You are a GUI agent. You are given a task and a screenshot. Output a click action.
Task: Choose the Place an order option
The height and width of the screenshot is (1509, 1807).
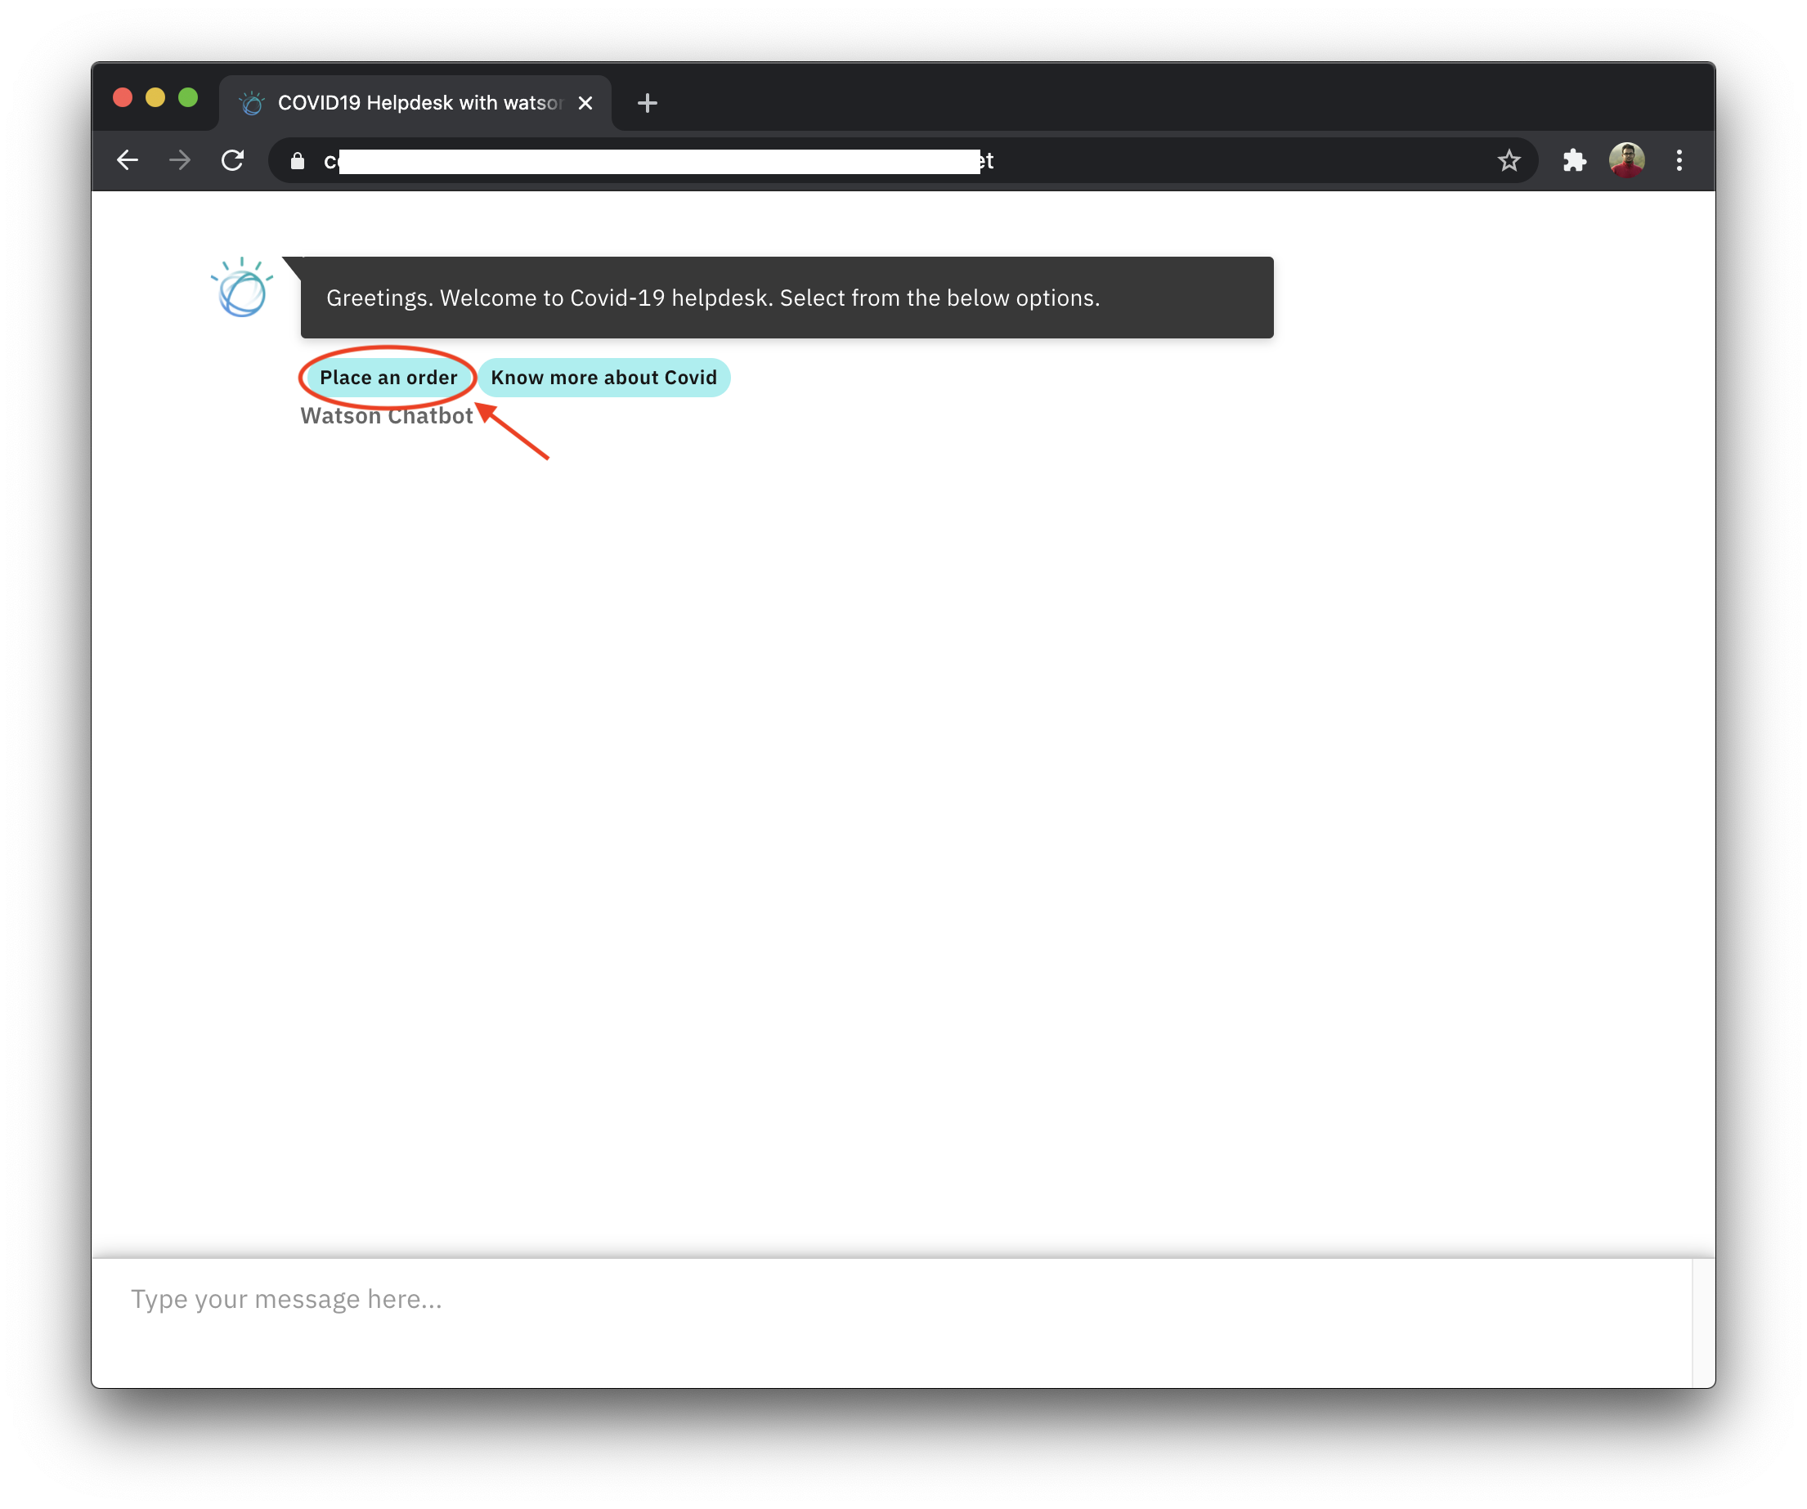click(x=388, y=378)
